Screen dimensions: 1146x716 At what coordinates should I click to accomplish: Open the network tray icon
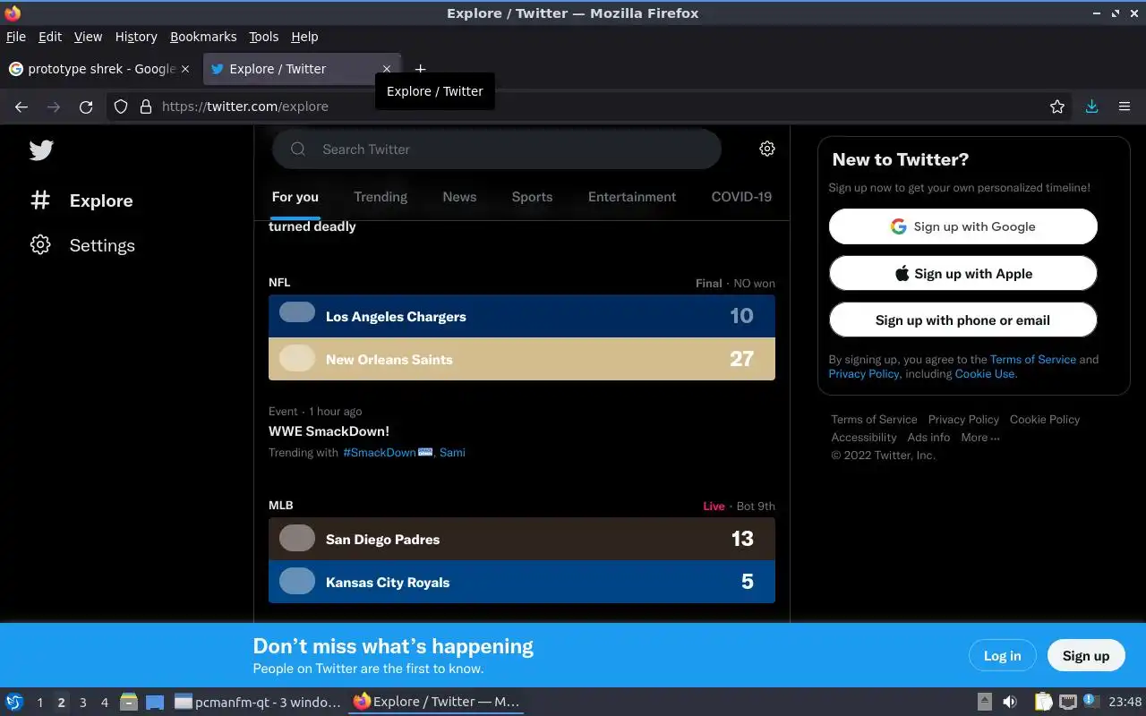(x=1067, y=702)
